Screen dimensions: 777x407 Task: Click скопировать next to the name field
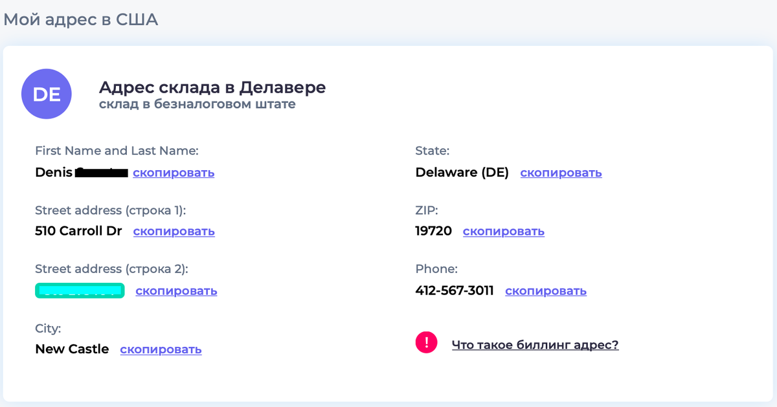click(x=174, y=172)
